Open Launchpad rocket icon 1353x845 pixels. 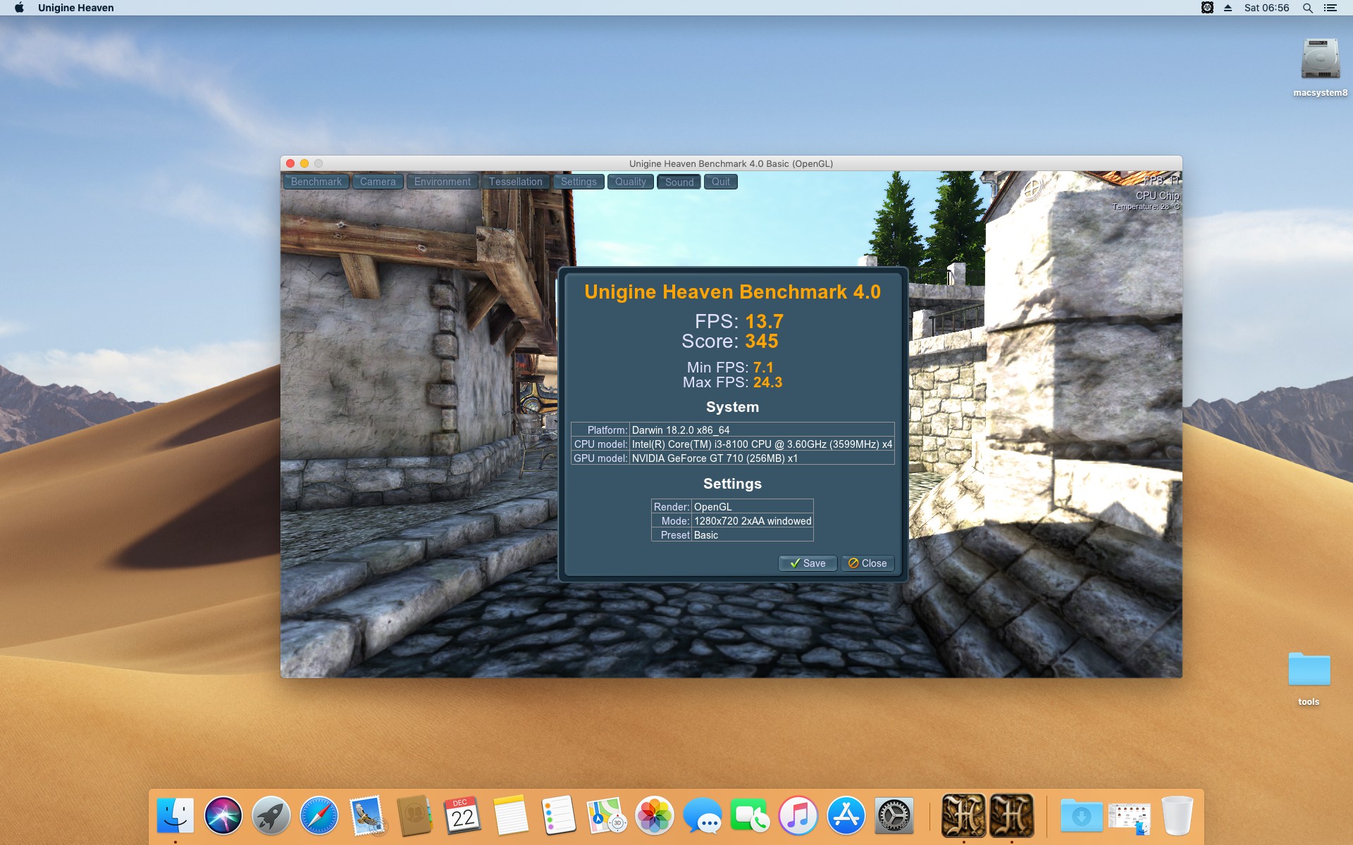271,816
